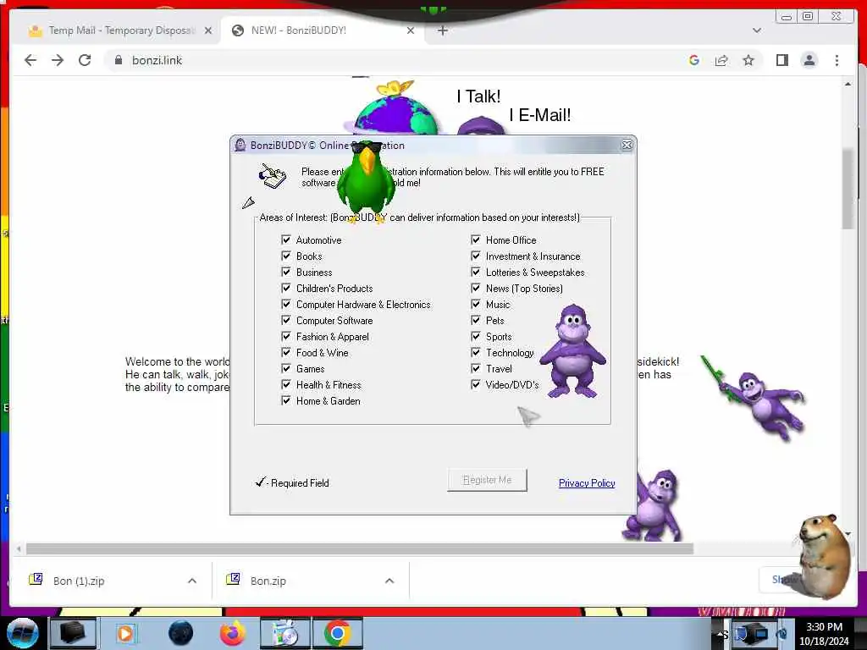The image size is (867, 650).
Task: Close the Temp Mail tab
Action: click(208, 30)
